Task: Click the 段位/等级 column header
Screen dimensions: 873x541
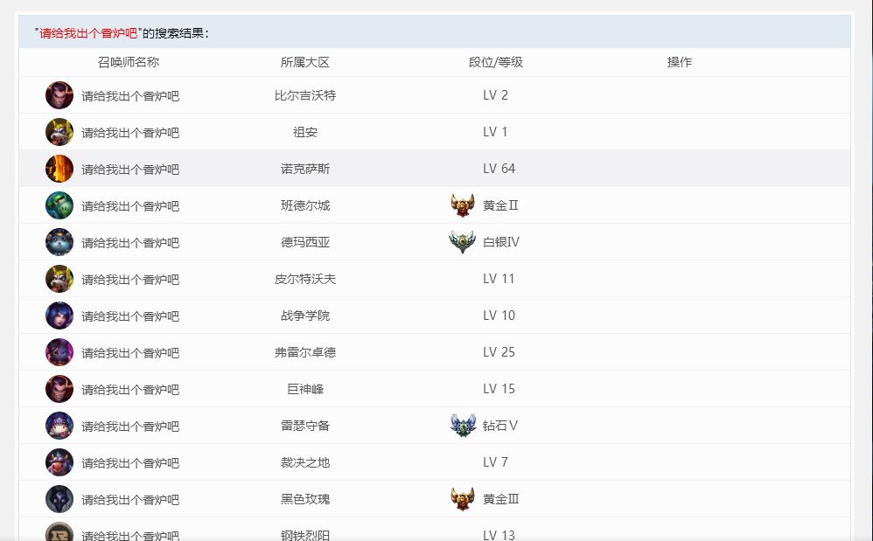Action: [495, 62]
